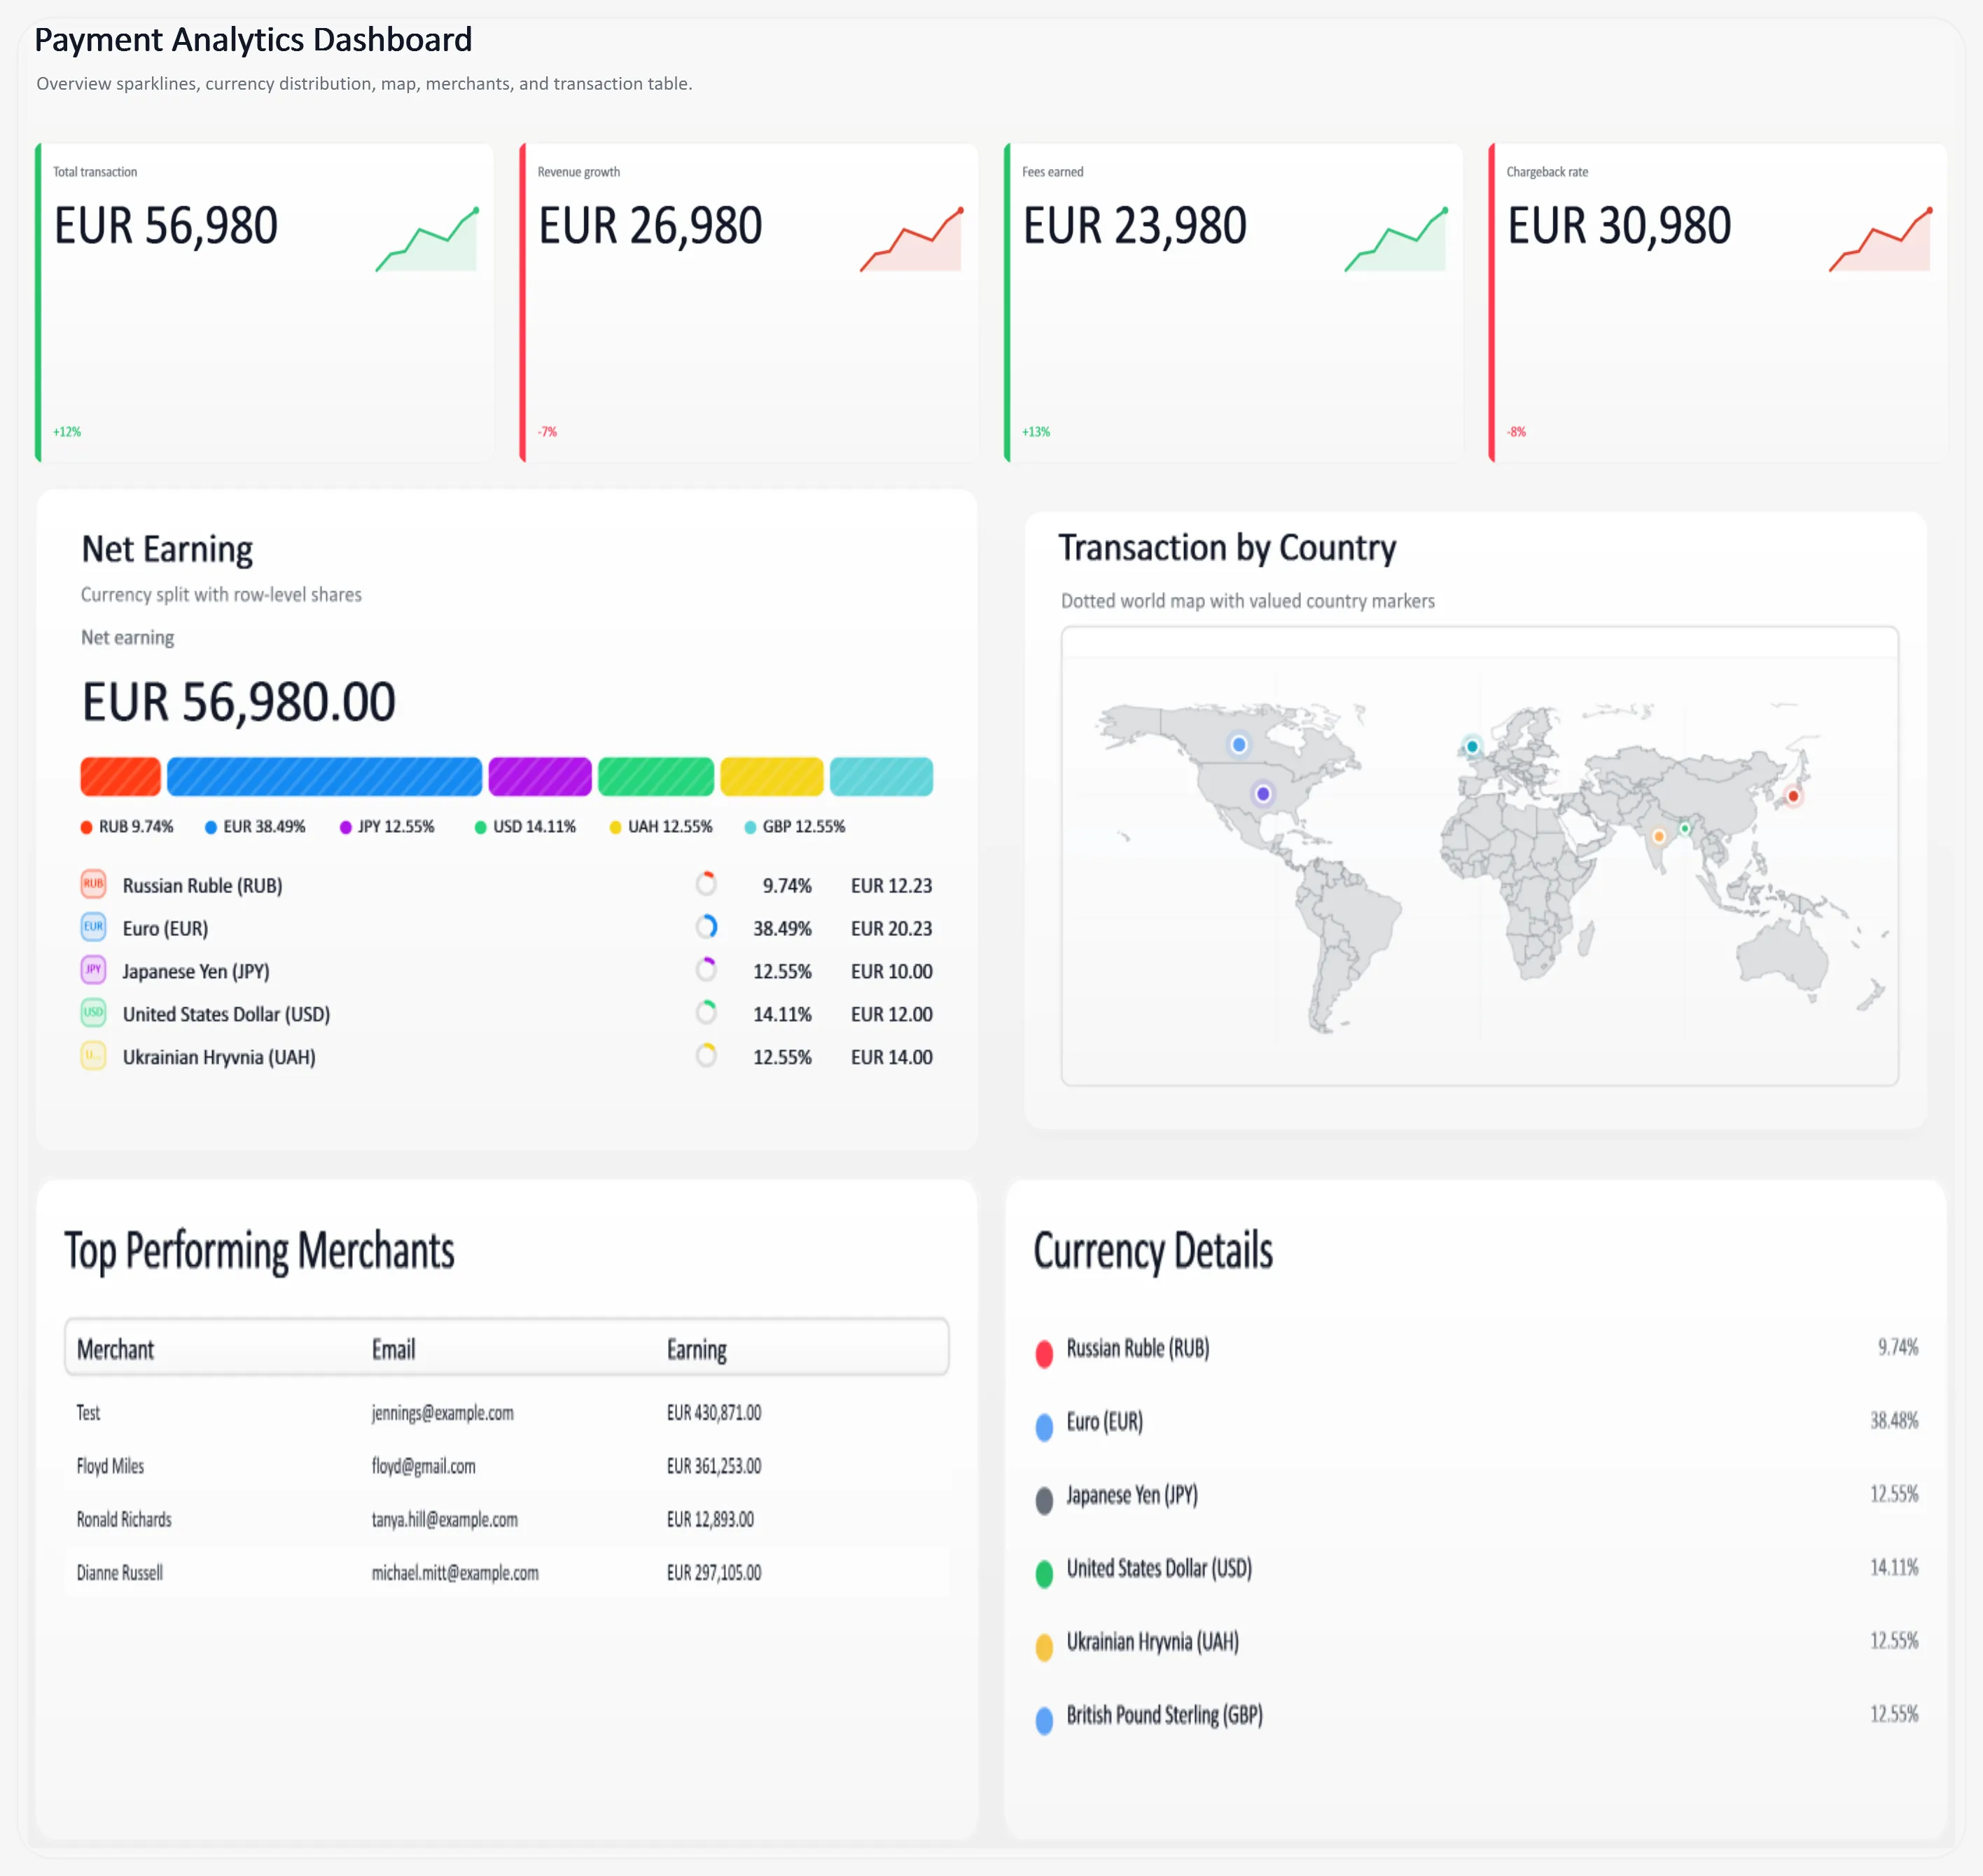The height and width of the screenshot is (1876, 1983).
Task: Click the RUB currency badge icon
Action: (93, 884)
